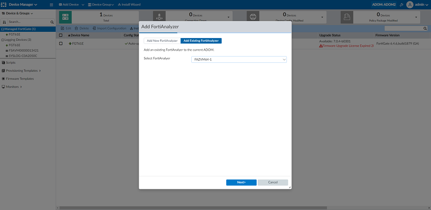Expand Policy Package Modified dropdown arrow
The height and width of the screenshot is (210, 431).
416,17
